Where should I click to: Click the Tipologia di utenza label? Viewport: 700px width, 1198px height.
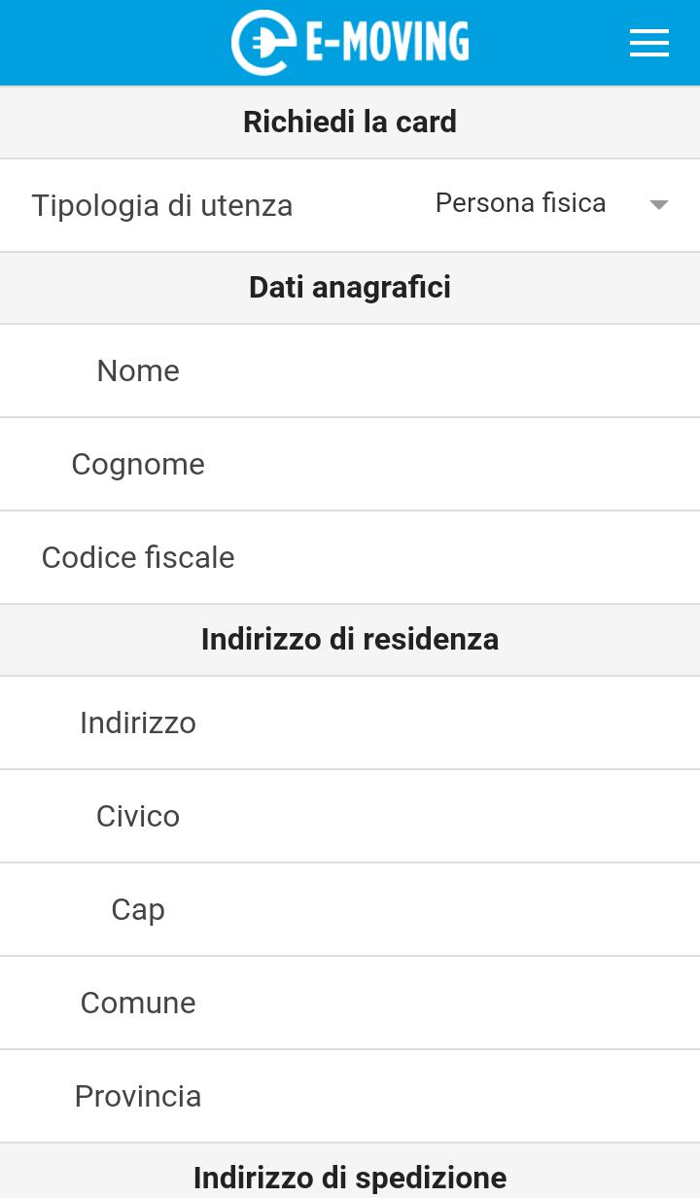161,205
